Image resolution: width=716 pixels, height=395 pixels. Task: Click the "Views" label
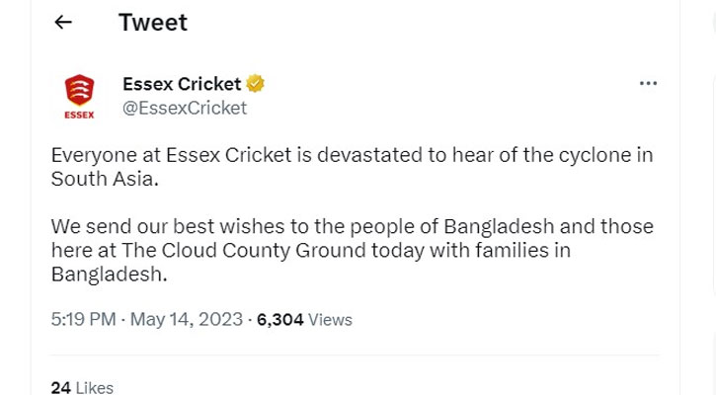point(330,319)
